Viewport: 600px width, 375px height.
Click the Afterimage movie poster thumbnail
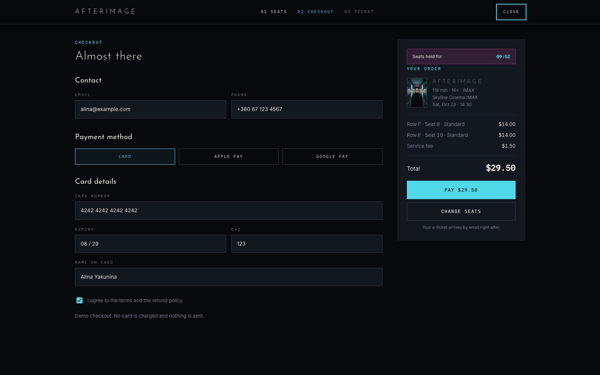(x=417, y=93)
